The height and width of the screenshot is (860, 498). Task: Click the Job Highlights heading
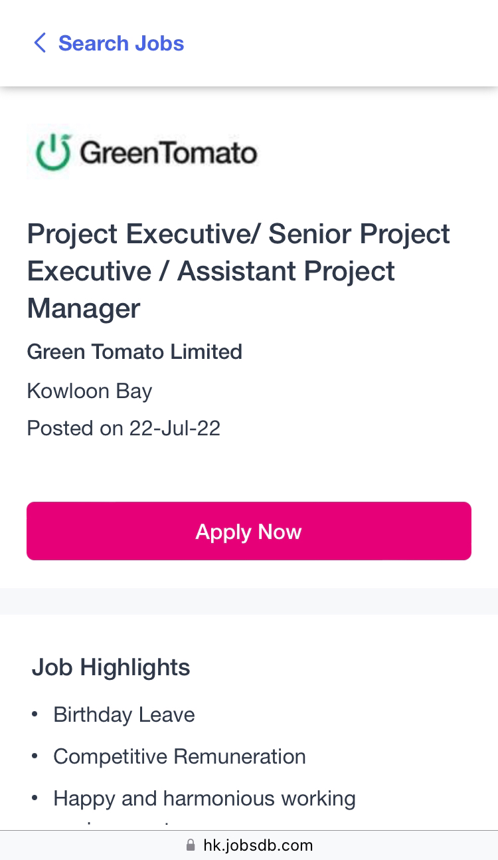[x=111, y=667]
